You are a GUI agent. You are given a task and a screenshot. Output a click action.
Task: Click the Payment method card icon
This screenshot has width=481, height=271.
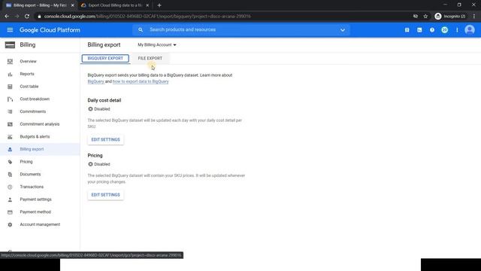click(10, 212)
